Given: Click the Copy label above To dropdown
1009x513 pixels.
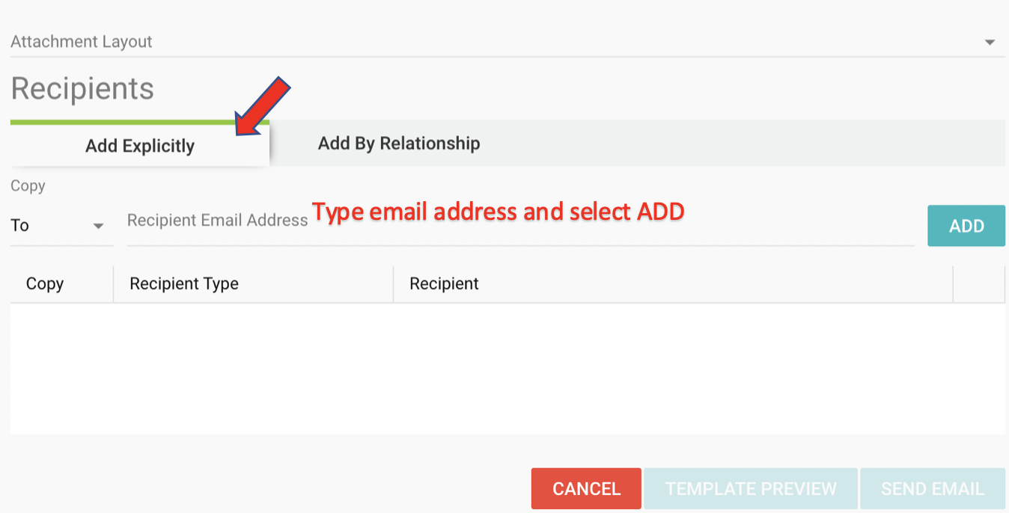Looking at the screenshot, I should click(28, 186).
